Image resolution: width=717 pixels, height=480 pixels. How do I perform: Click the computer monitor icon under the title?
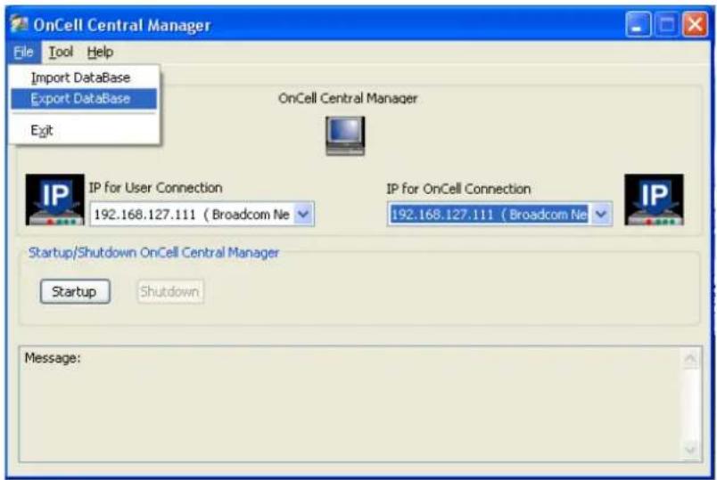point(345,135)
